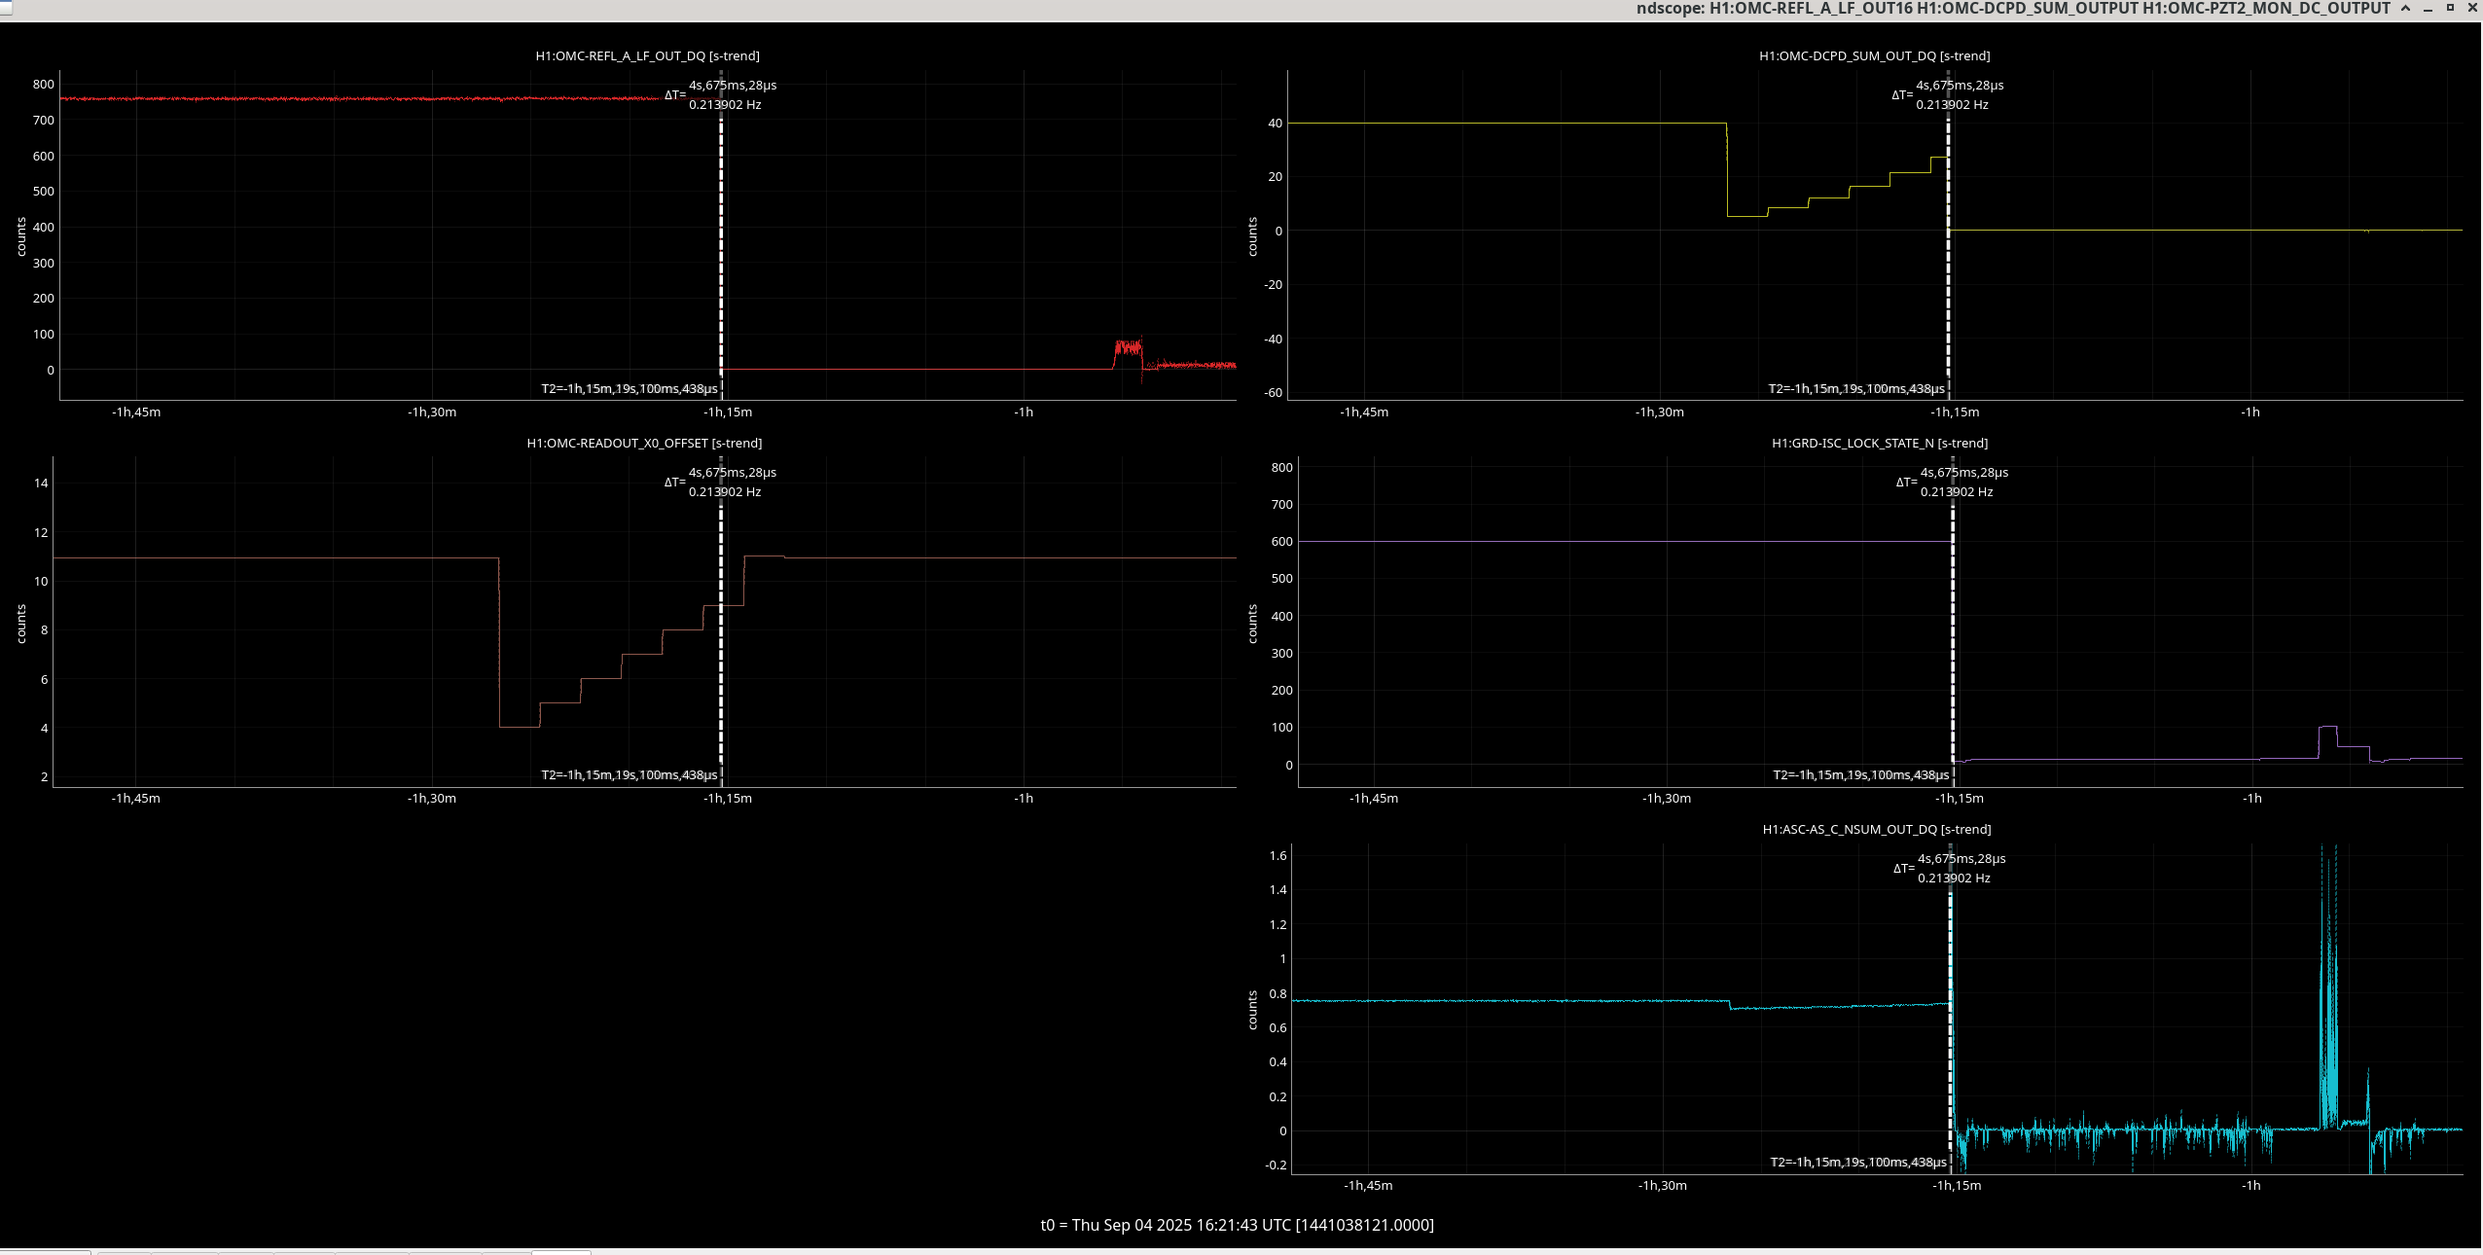Click the -1h x-axis tick of AS_C_NSUM plot
The height and width of the screenshot is (1255, 2483).
pyautogui.click(x=2251, y=1186)
